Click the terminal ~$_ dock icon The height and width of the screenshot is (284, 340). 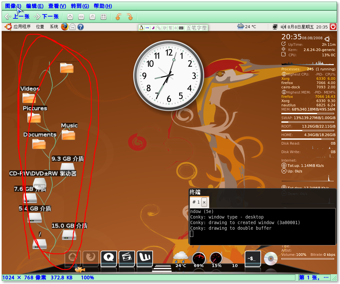pyautogui.click(x=253, y=258)
